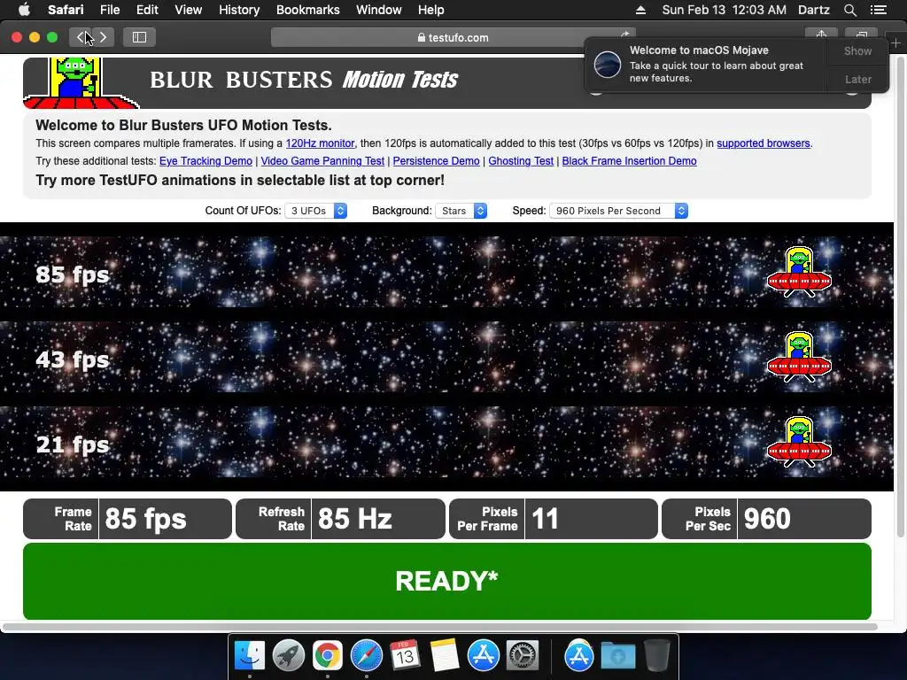Open the Trash in the Dock
Image resolution: width=907 pixels, height=680 pixels.
coord(656,656)
